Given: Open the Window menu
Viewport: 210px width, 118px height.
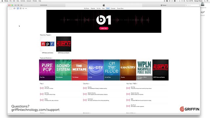Looking at the screenshot, I should pyautogui.click(x=35, y=1).
